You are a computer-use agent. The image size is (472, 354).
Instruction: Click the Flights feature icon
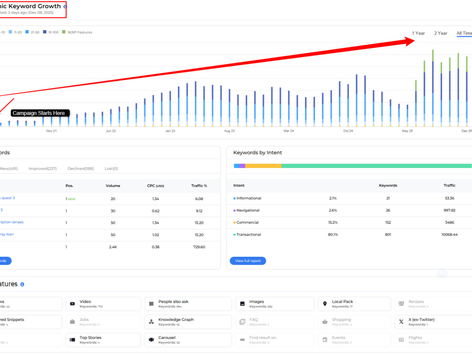pyautogui.click(x=401, y=340)
